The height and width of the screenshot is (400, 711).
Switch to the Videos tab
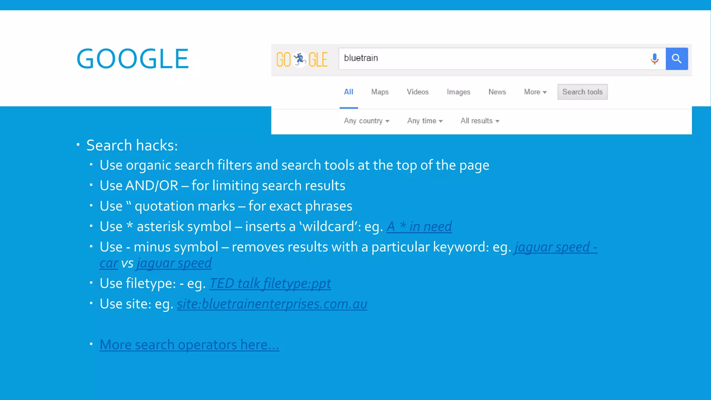418,92
